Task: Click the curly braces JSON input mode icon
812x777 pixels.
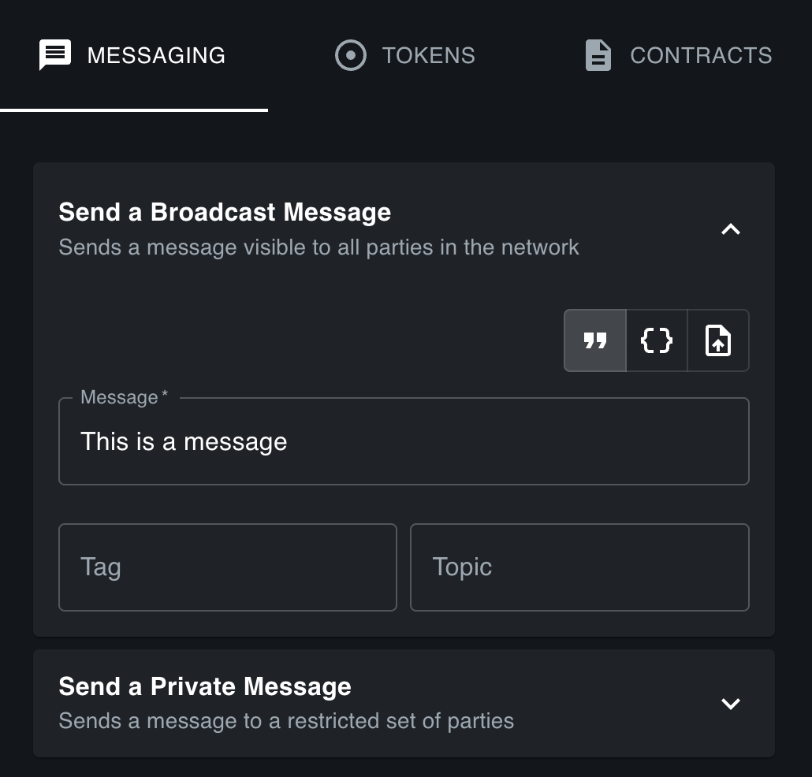Action: (x=656, y=340)
